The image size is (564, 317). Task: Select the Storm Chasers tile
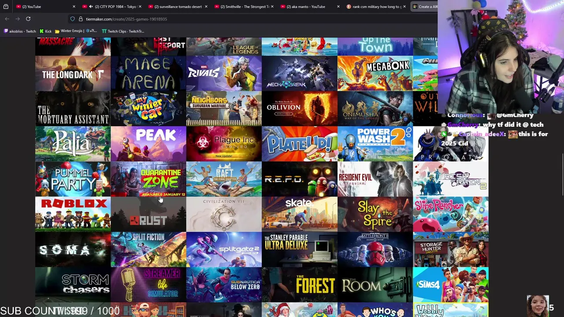point(73,285)
